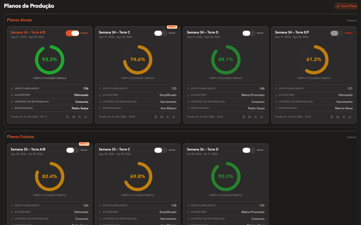This screenshot has height=225, width=361.
Task: Click recycle icon on Semana 34 – Torre E/F card
Action: [x=350, y=117]
